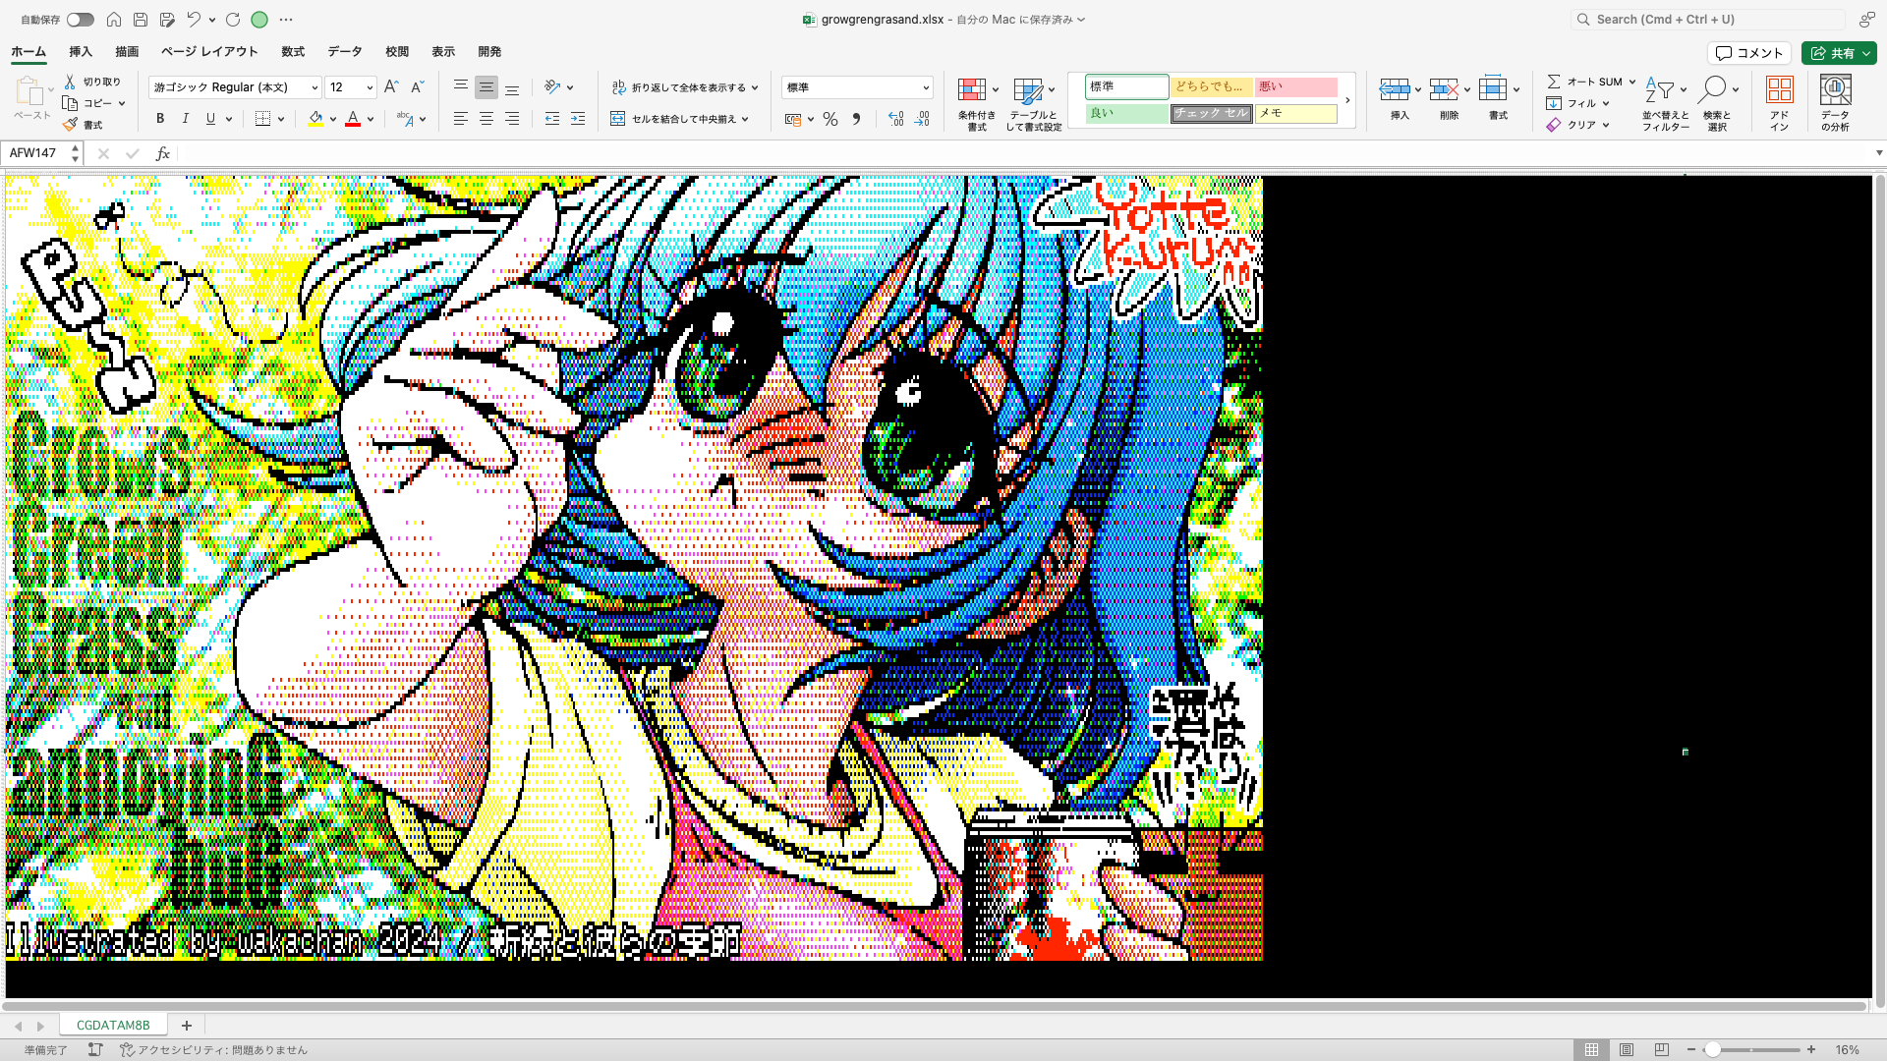Apply the Good cell style
This screenshot has height=1061, width=1887.
[1126, 113]
